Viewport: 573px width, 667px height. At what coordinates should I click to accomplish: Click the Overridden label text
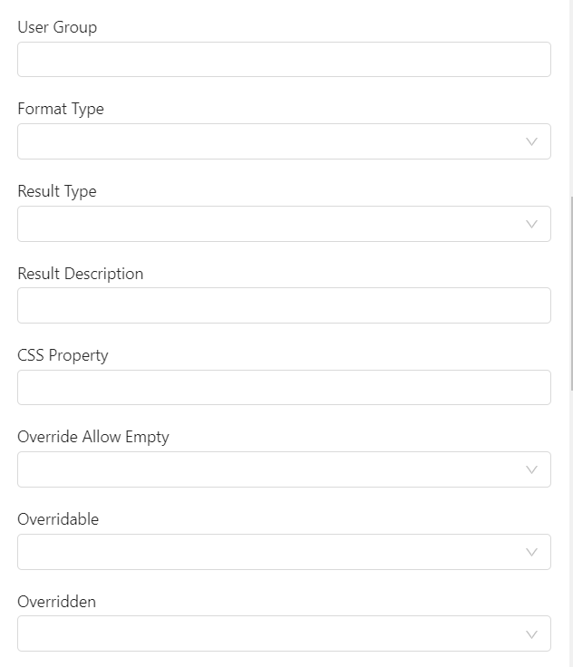click(x=56, y=601)
